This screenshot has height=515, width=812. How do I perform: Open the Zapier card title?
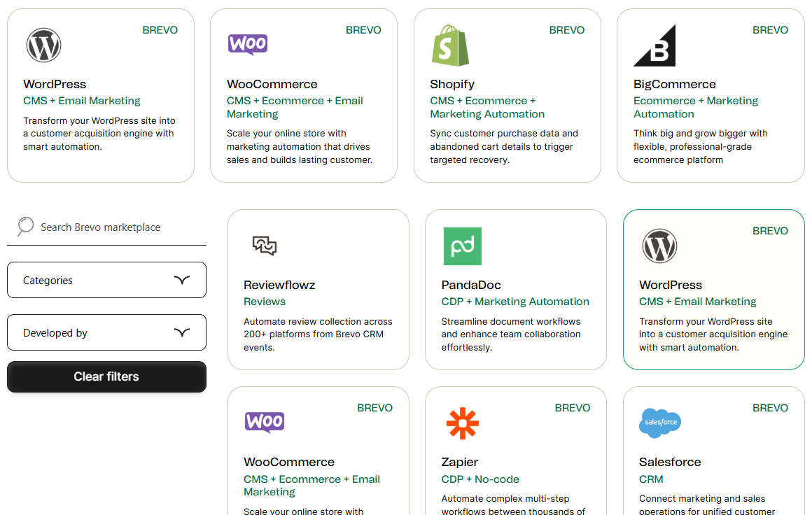click(x=459, y=463)
